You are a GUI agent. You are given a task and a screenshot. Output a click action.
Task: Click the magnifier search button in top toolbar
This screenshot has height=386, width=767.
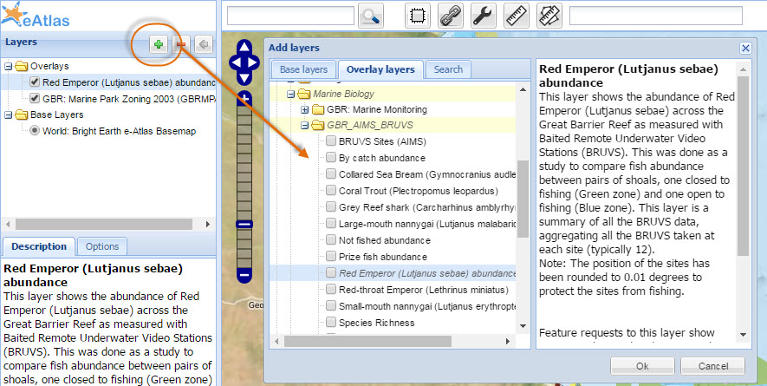point(371,16)
